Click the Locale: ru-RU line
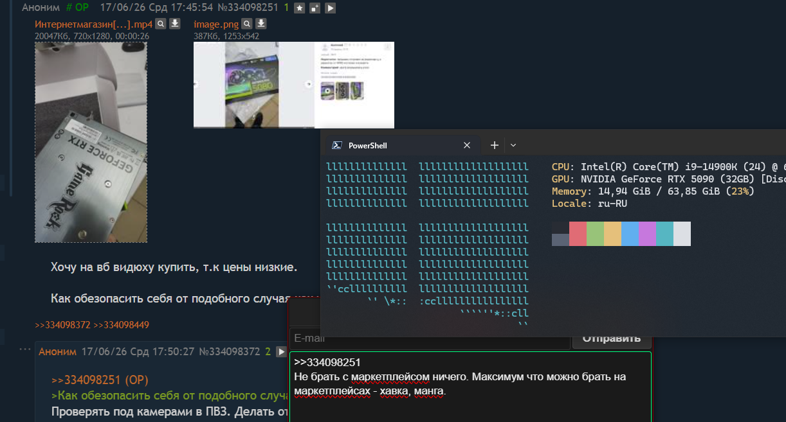 pyautogui.click(x=589, y=204)
